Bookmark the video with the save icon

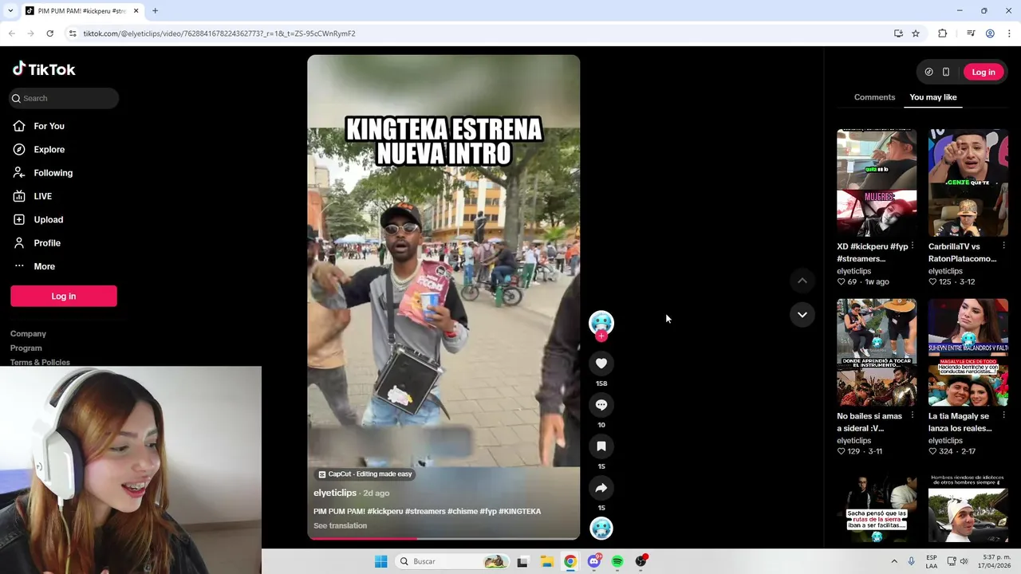(x=601, y=446)
